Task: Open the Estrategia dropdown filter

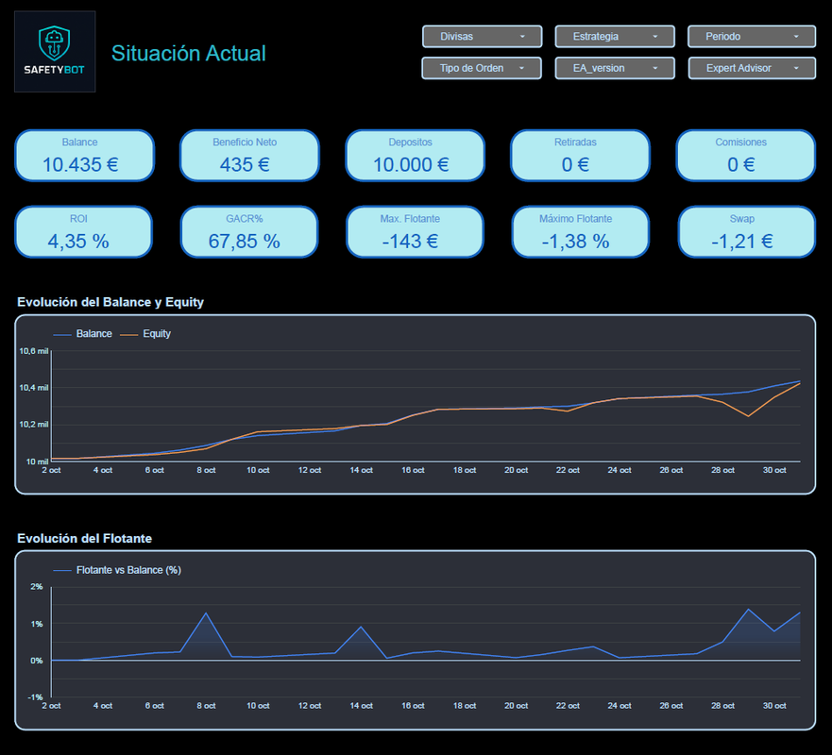Action: (x=615, y=37)
